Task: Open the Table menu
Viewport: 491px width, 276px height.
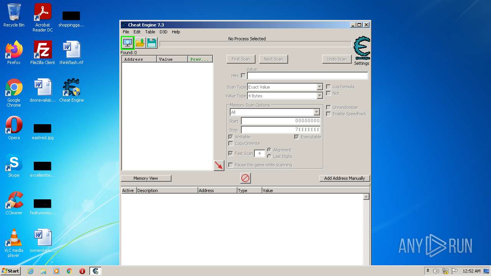Action: [x=150, y=32]
